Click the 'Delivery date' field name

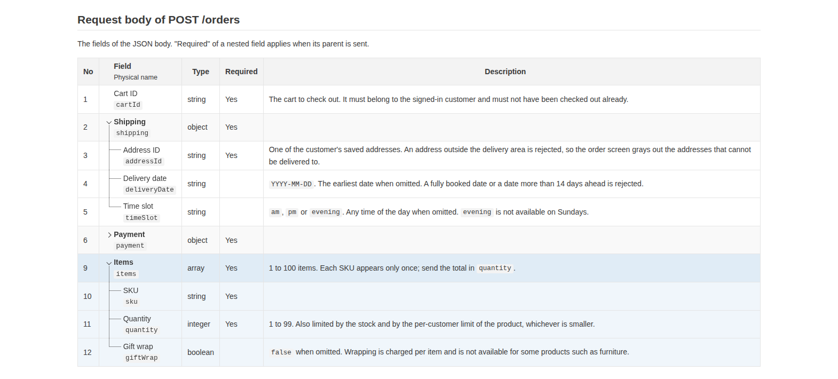(145, 178)
